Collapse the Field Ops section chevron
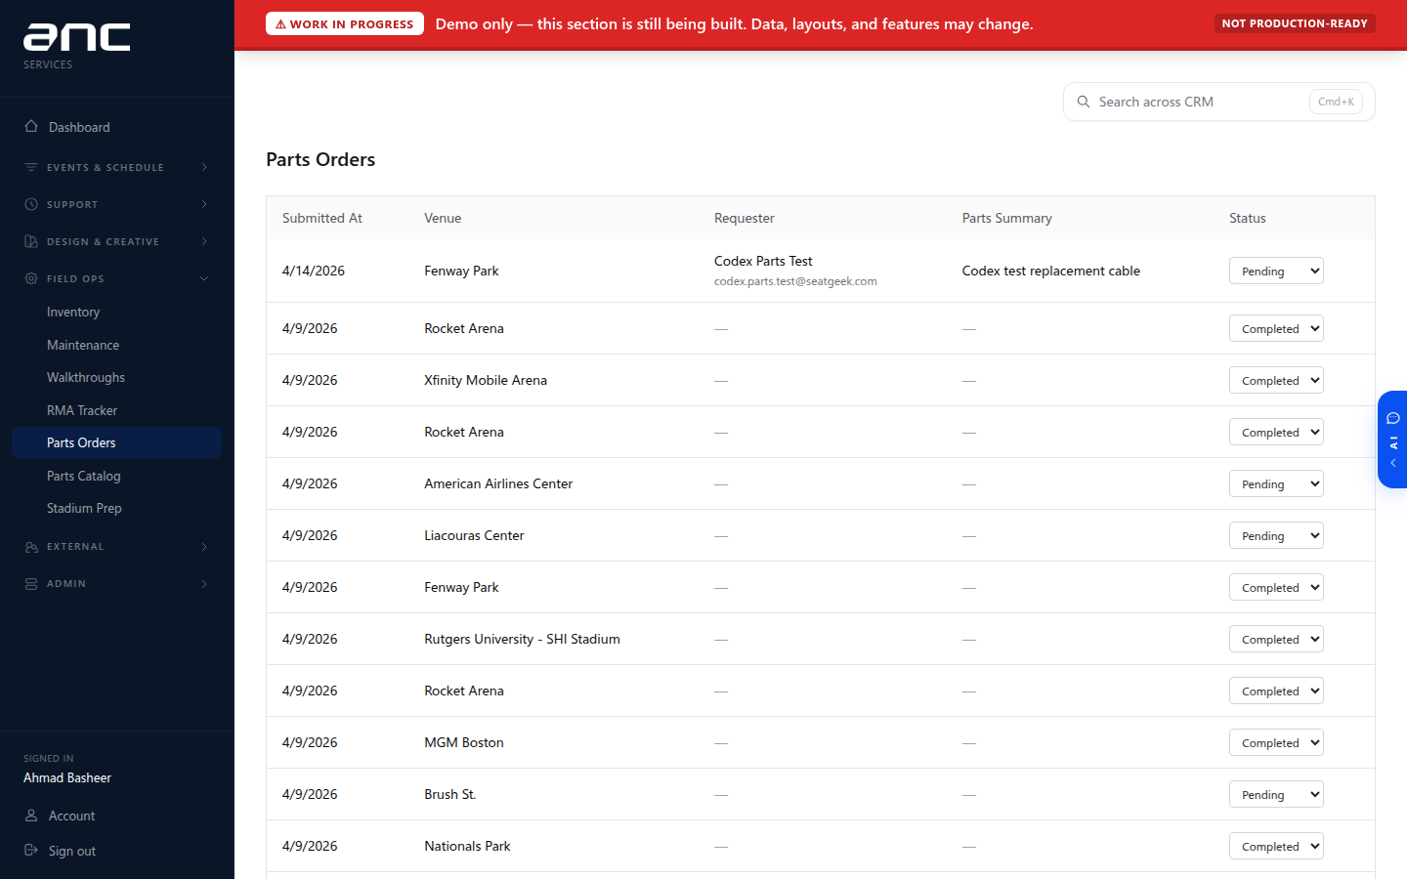The image size is (1407, 879). click(x=204, y=278)
